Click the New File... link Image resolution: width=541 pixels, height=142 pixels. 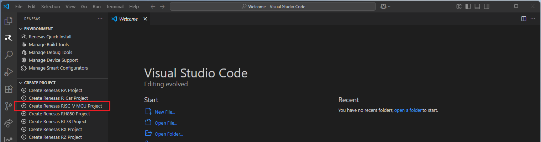point(165,112)
